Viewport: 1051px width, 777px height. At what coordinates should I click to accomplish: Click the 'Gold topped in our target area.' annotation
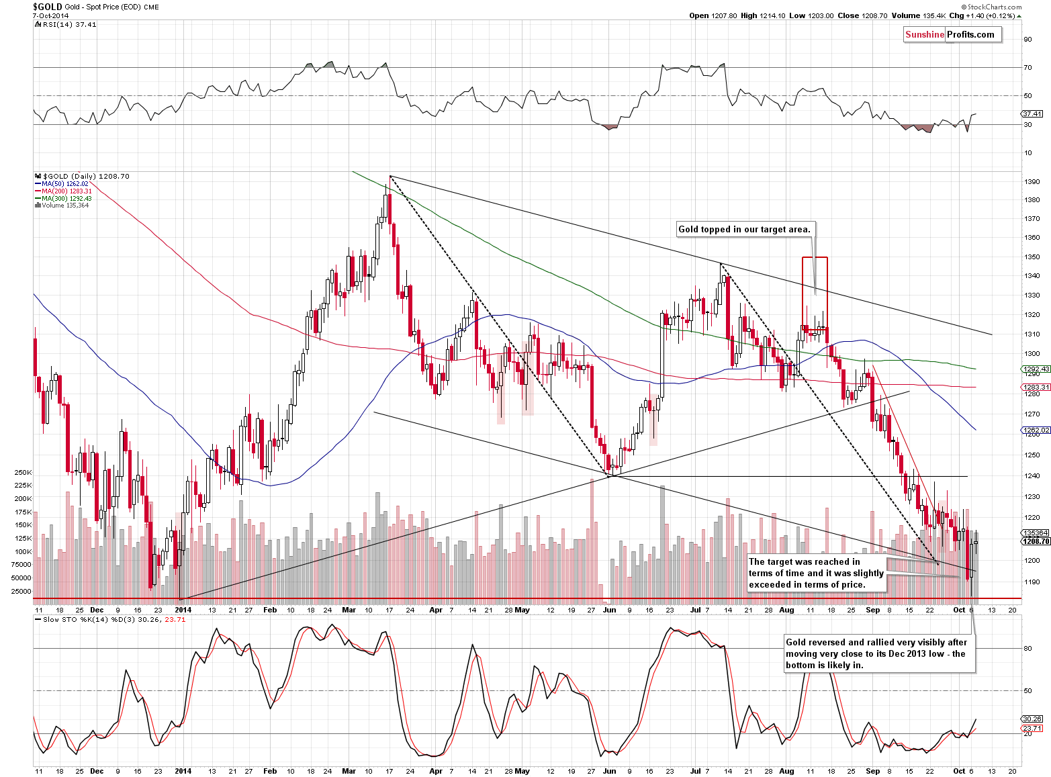pos(745,229)
